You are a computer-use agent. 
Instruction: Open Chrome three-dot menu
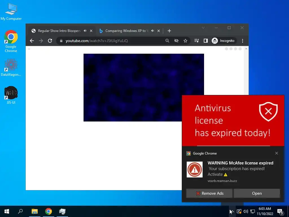[242, 41]
